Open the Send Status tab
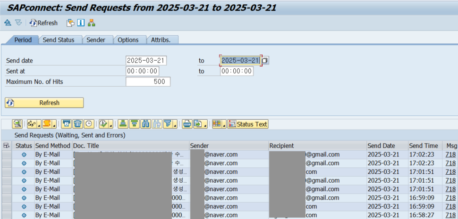 click(x=59, y=40)
